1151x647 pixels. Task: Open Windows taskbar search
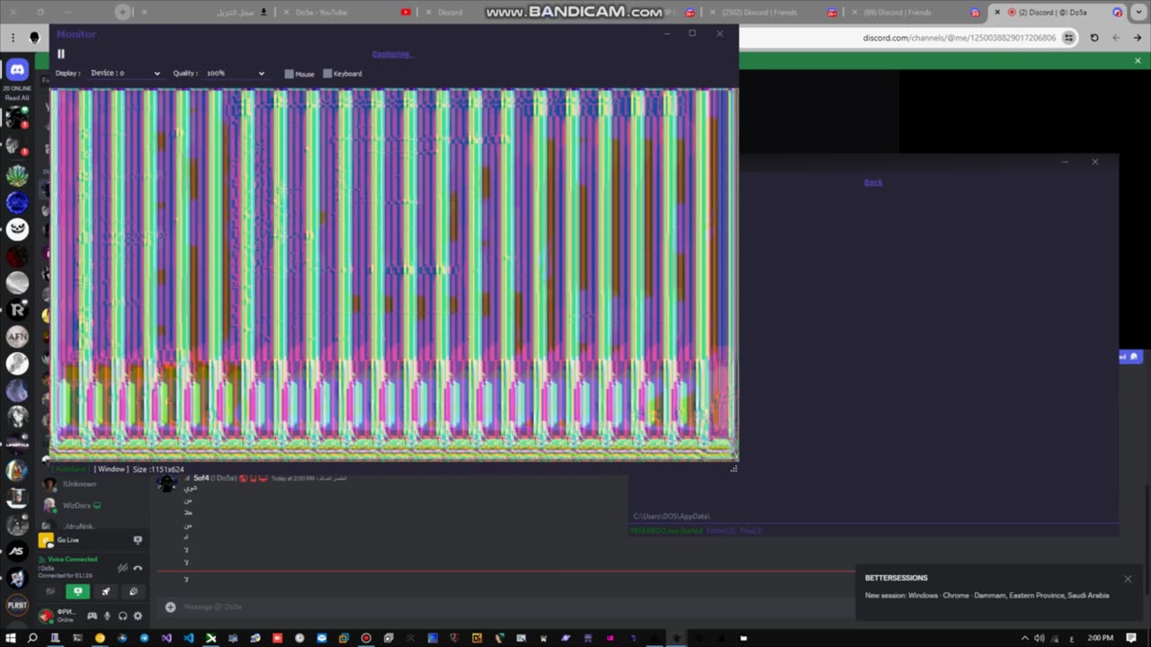tap(32, 638)
